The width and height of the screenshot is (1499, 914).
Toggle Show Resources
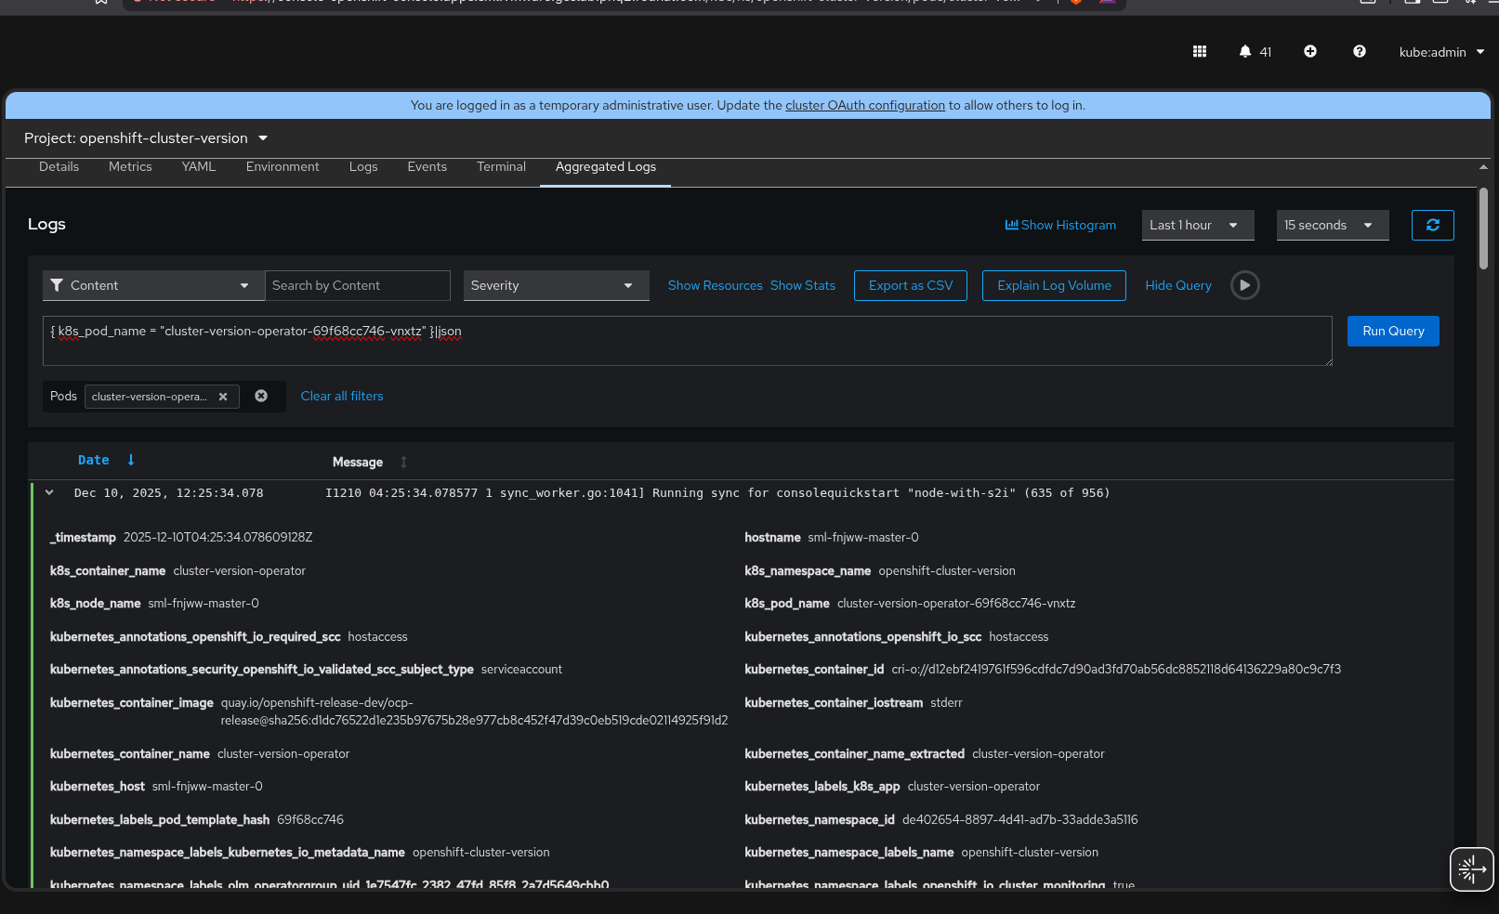pyautogui.click(x=715, y=285)
